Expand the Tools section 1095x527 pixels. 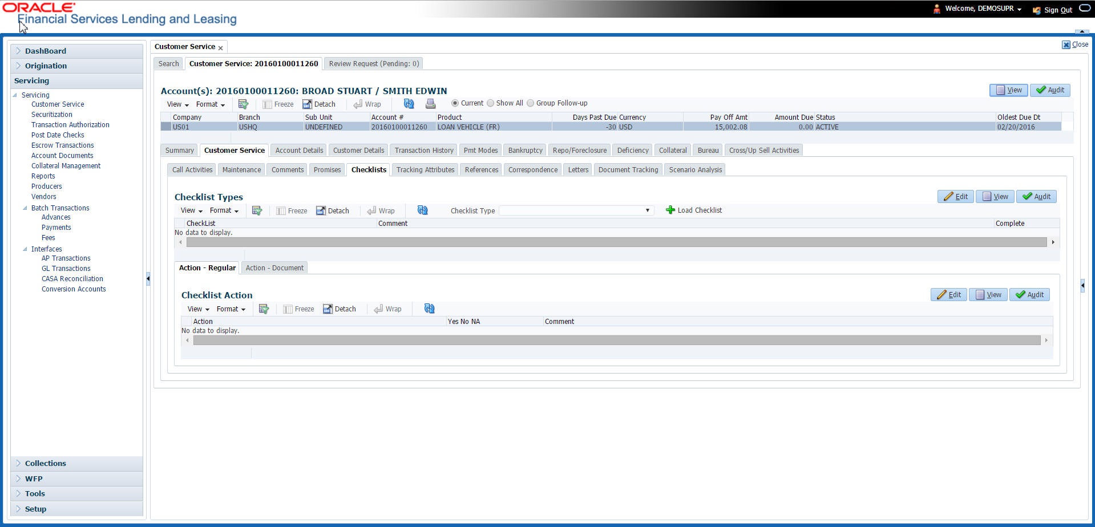pos(18,493)
